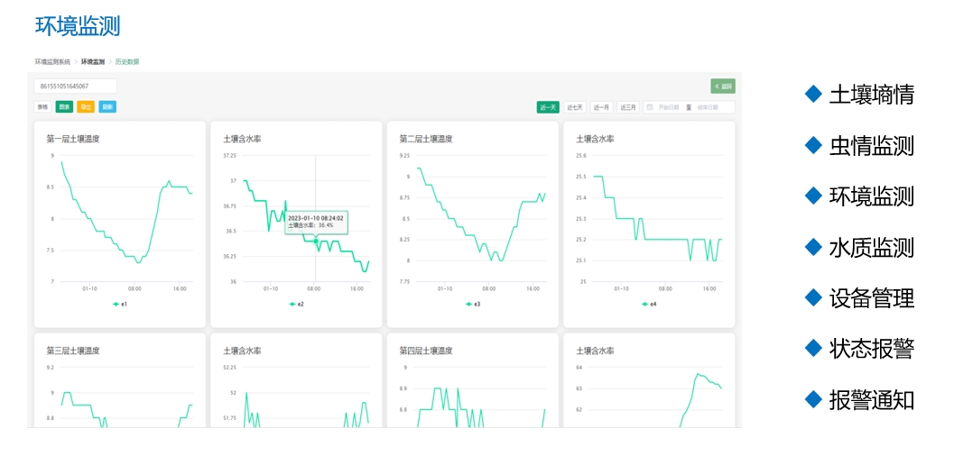Click the device ID field 861551051645067
954x465 pixels.
point(76,87)
